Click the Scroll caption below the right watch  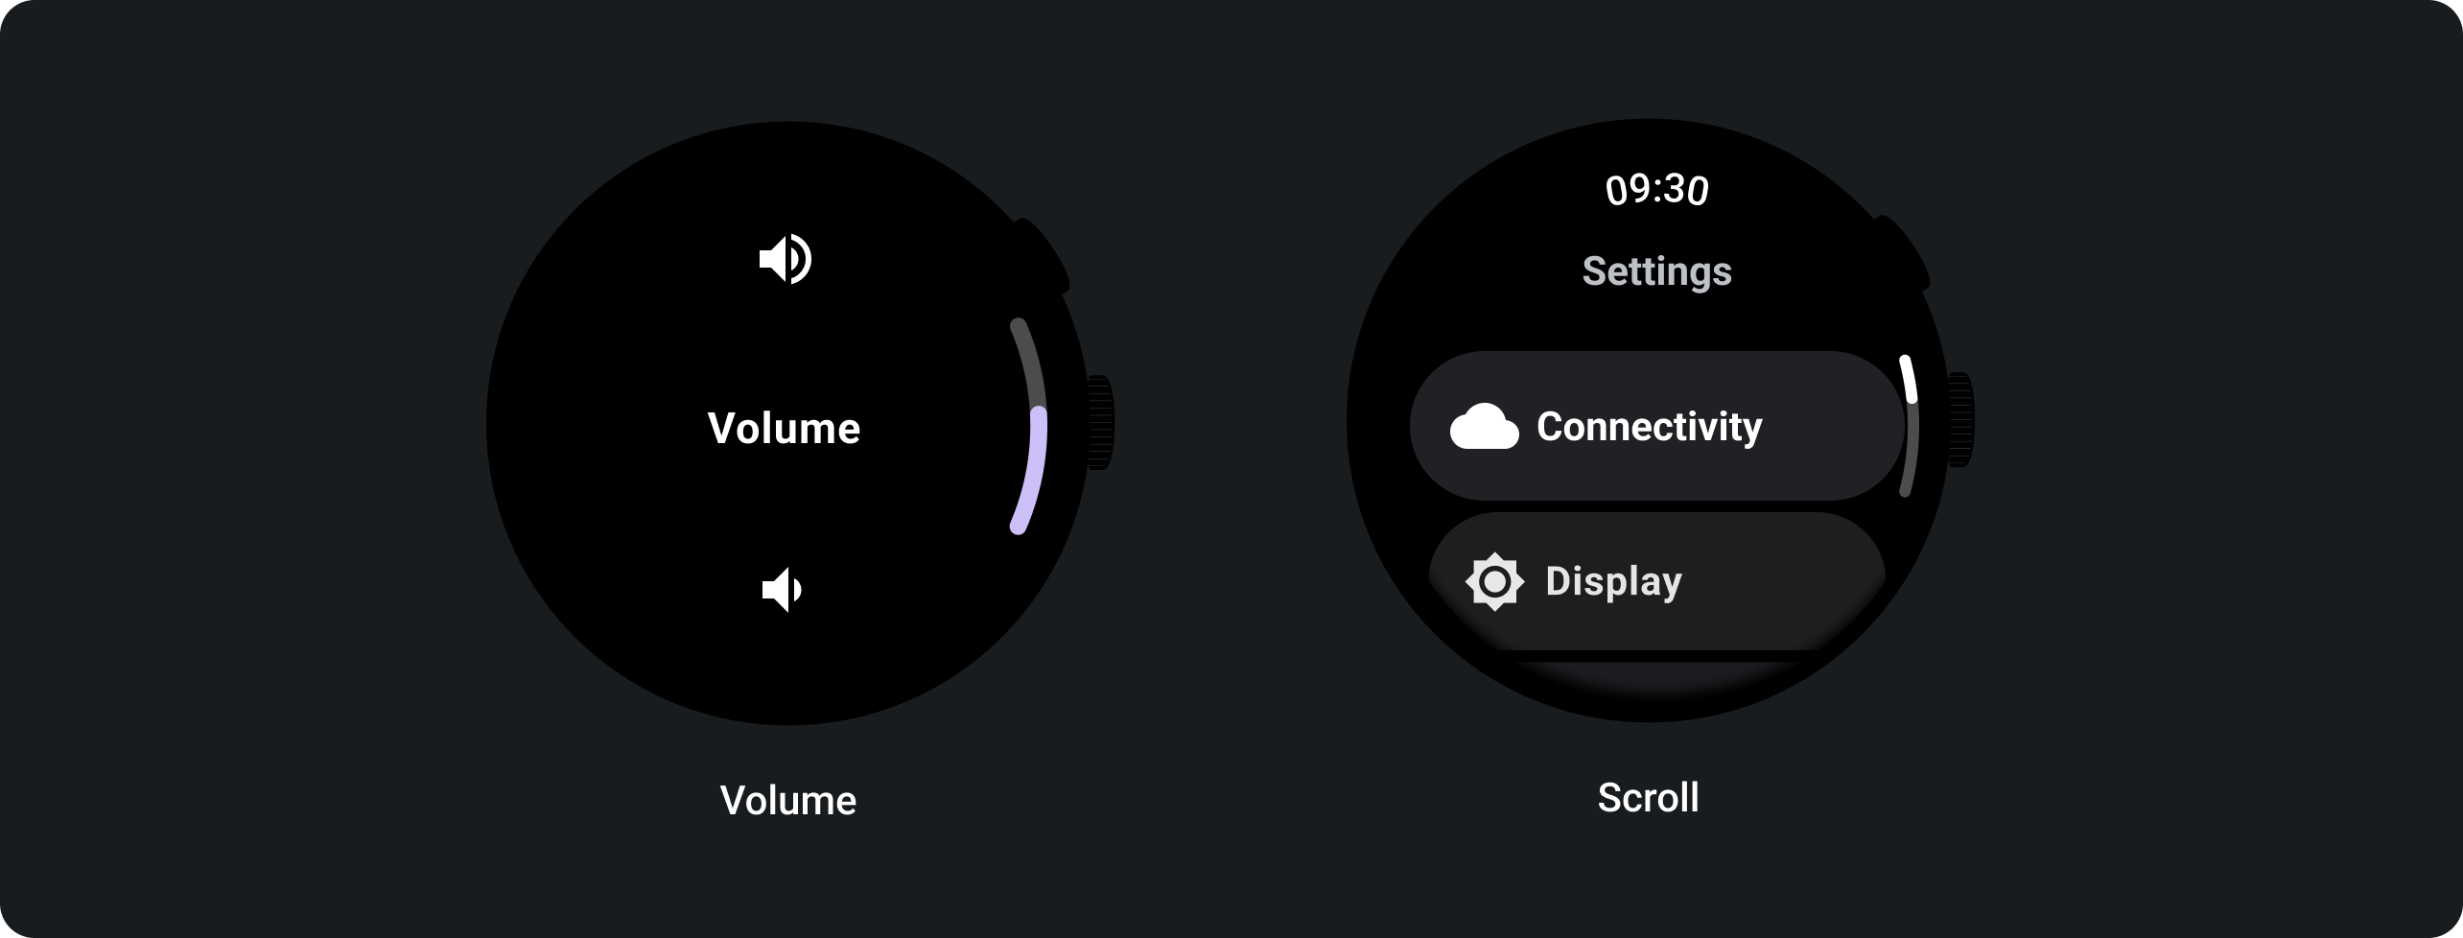click(1648, 798)
